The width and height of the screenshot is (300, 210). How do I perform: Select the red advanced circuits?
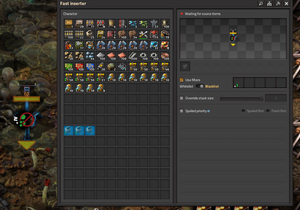tap(79, 67)
